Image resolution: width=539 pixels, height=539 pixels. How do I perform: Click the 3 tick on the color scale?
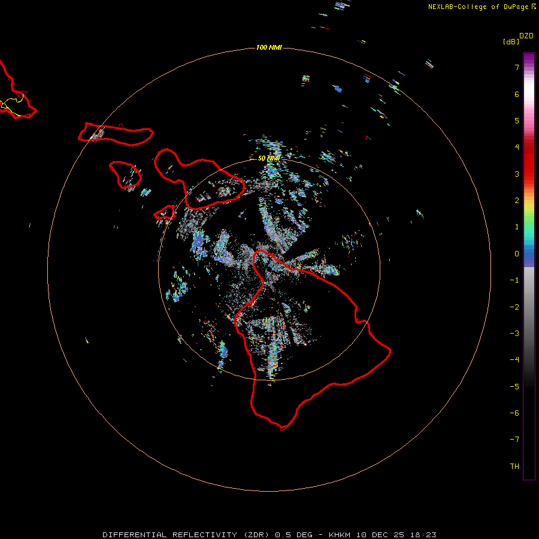(x=517, y=174)
